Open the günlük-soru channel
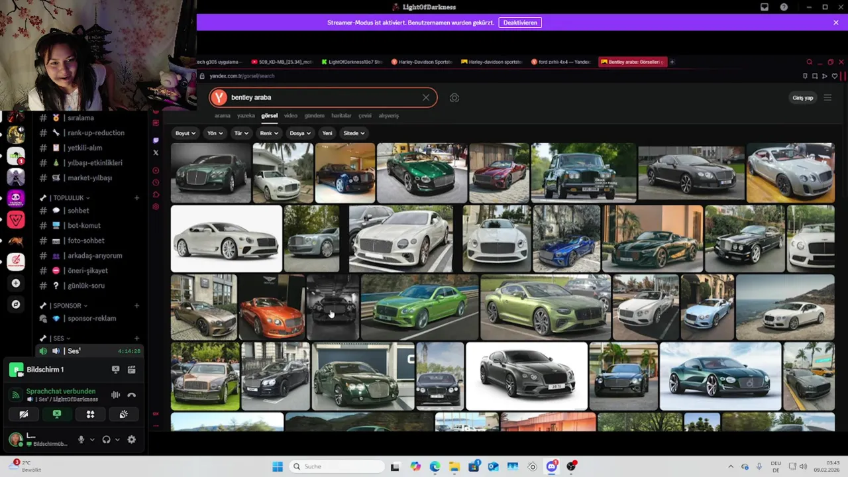Image resolution: width=848 pixels, height=477 pixels. click(87, 286)
